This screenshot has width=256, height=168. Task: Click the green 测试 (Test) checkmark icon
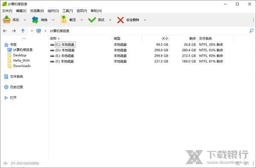click(92, 20)
